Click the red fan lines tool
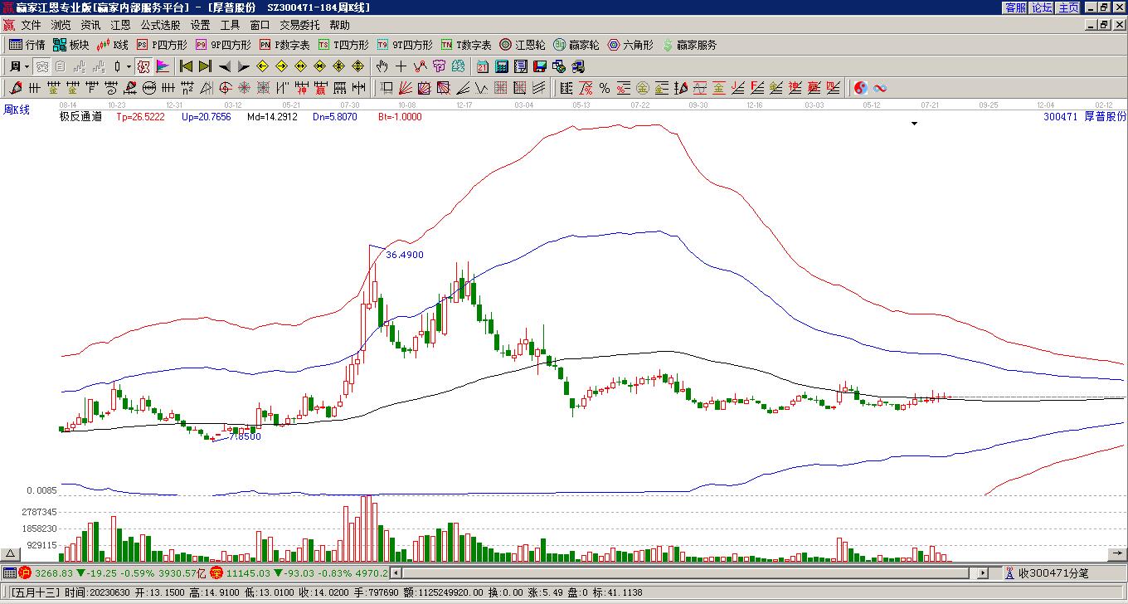The image size is (1128, 604). coord(406,88)
